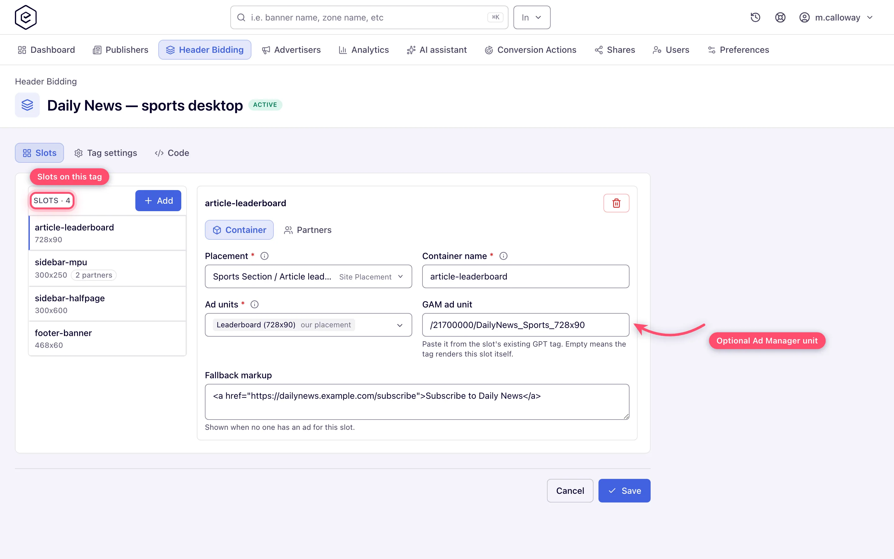Click the Placement info icon
Screen dimensions: 894x559
pyautogui.click(x=264, y=256)
